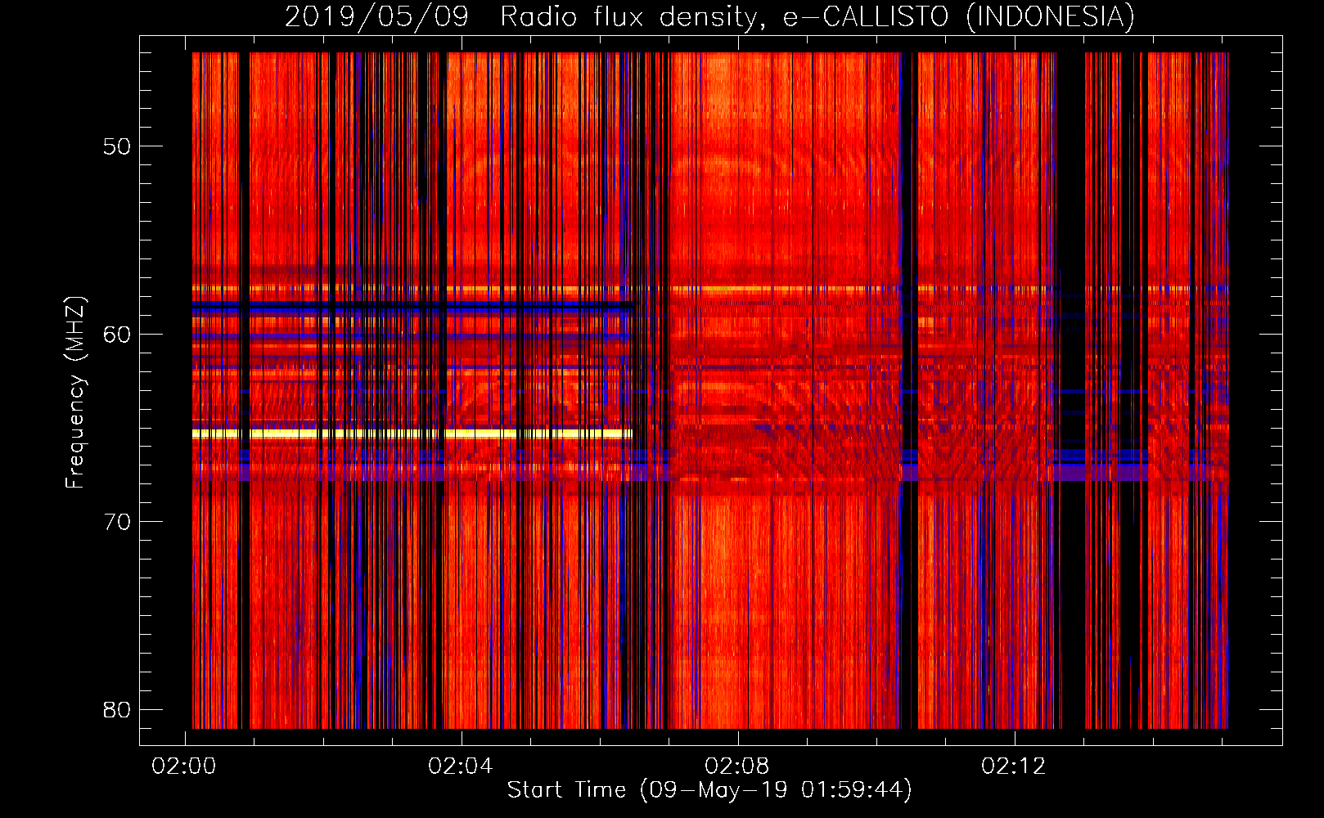
Task: Click the 02:04 time tick label
Action: (461, 766)
